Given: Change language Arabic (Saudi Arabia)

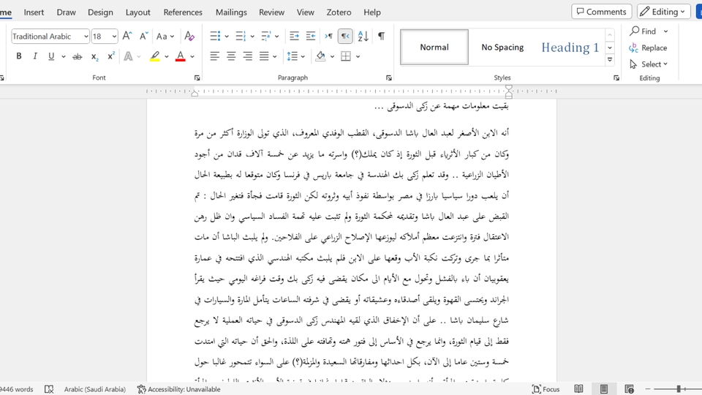Looking at the screenshot, I should tap(94, 389).
